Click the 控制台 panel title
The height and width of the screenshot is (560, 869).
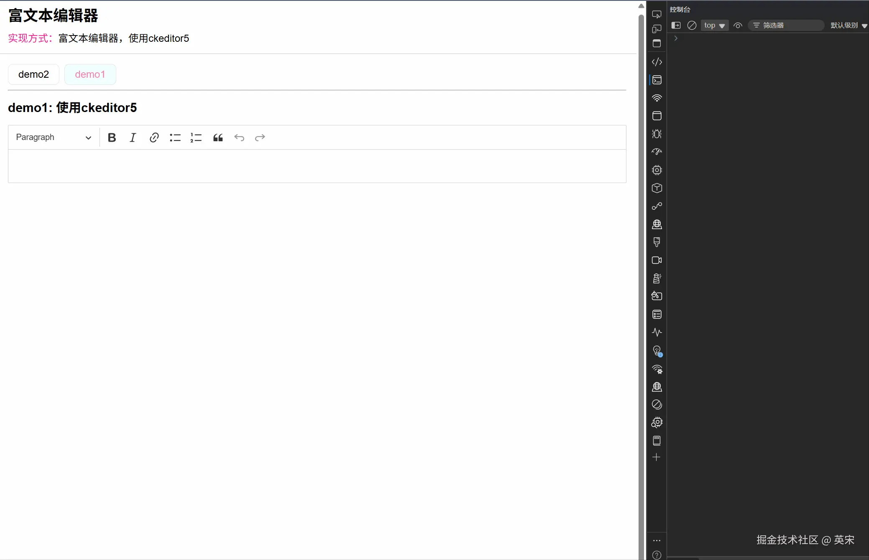point(680,9)
